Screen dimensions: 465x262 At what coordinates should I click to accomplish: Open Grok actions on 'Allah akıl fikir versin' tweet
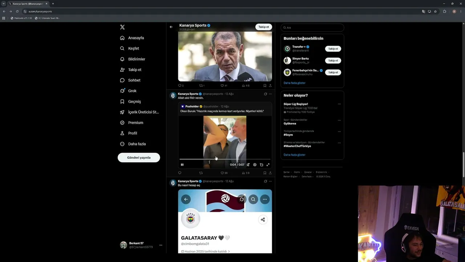[x=266, y=94]
